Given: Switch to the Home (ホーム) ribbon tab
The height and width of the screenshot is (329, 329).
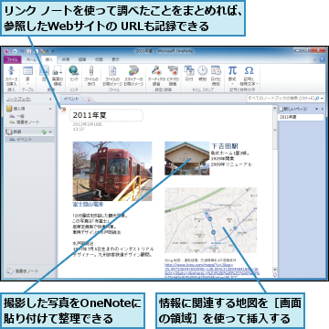Looking at the screenshot, I should (32, 59).
